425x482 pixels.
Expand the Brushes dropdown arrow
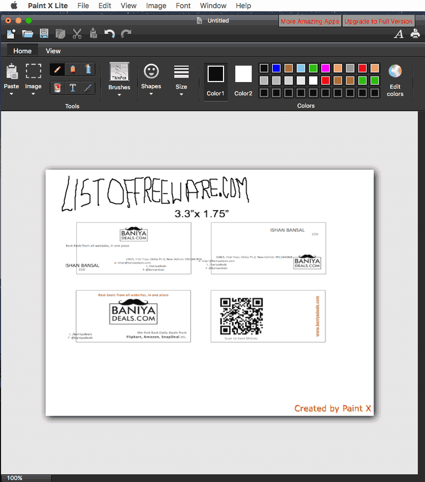tap(119, 95)
